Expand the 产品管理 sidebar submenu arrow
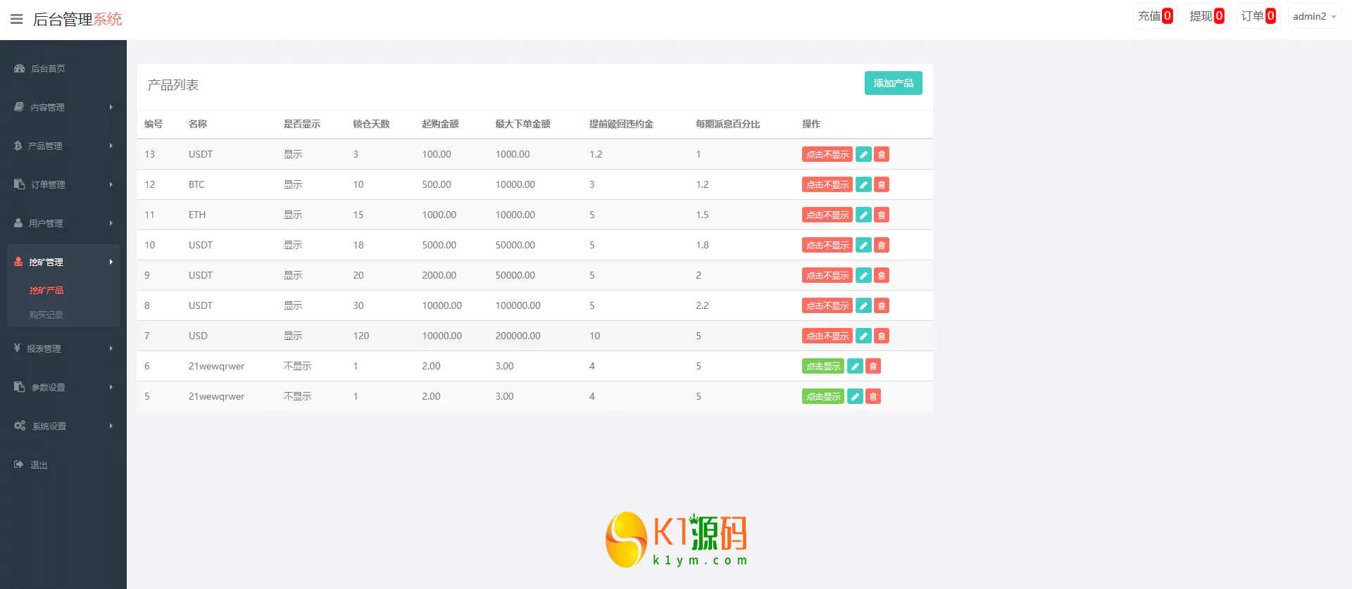Screen dimensions: 1352x589 [111, 146]
